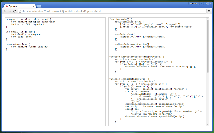Close the Options tab

pos(33,6)
